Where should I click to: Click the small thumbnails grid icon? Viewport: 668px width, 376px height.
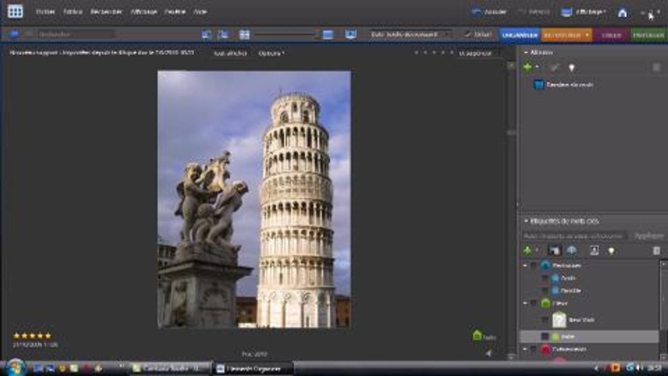click(x=245, y=34)
